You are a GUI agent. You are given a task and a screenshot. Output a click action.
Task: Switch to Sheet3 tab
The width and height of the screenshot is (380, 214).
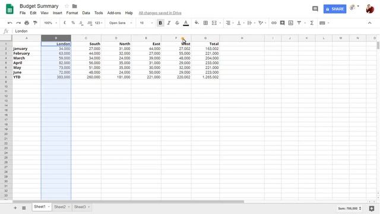(x=80, y=207)
